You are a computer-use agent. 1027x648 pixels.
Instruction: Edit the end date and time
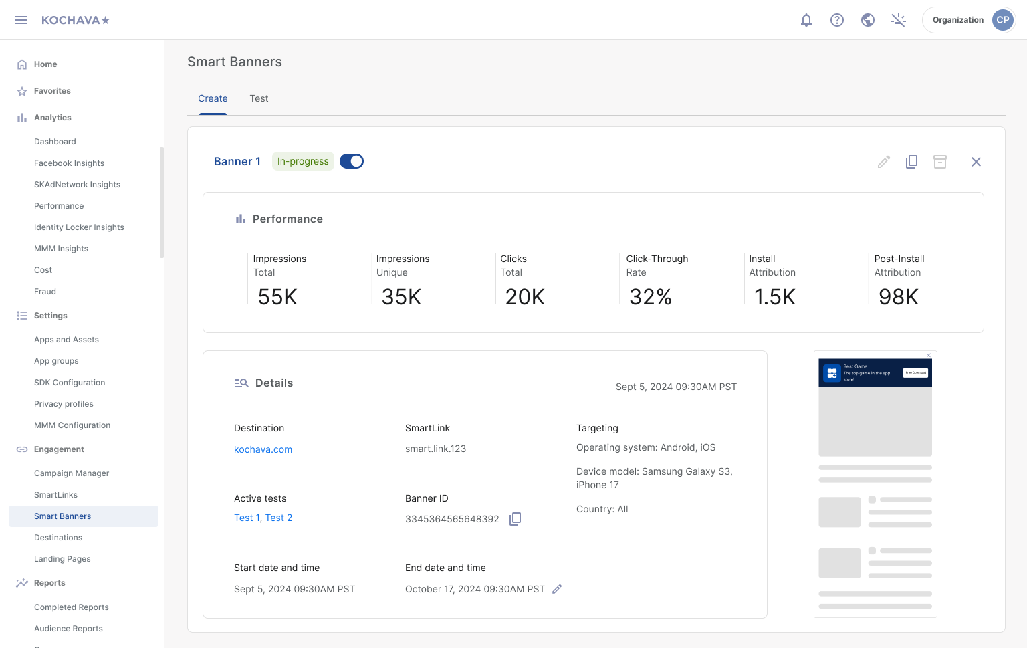coord(557,589)
